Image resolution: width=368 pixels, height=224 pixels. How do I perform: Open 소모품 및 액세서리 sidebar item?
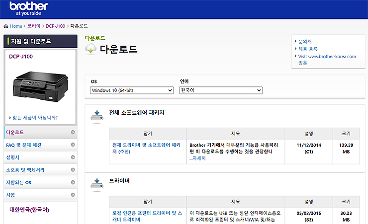point(40,170)
